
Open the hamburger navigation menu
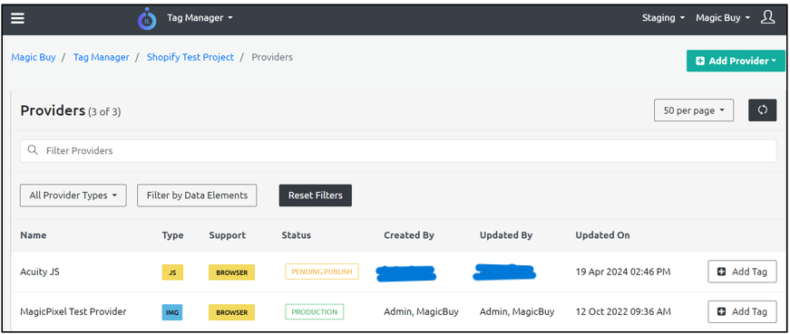click(17, 17)
